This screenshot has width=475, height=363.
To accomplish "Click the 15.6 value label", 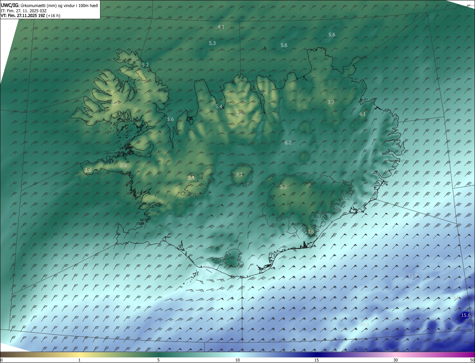I will 466,315.
